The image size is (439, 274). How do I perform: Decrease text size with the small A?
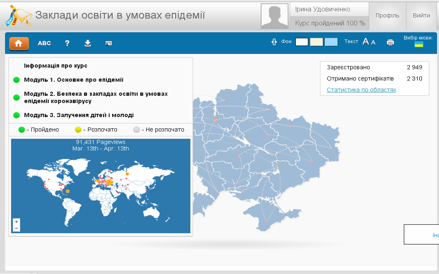coord(373,42)
